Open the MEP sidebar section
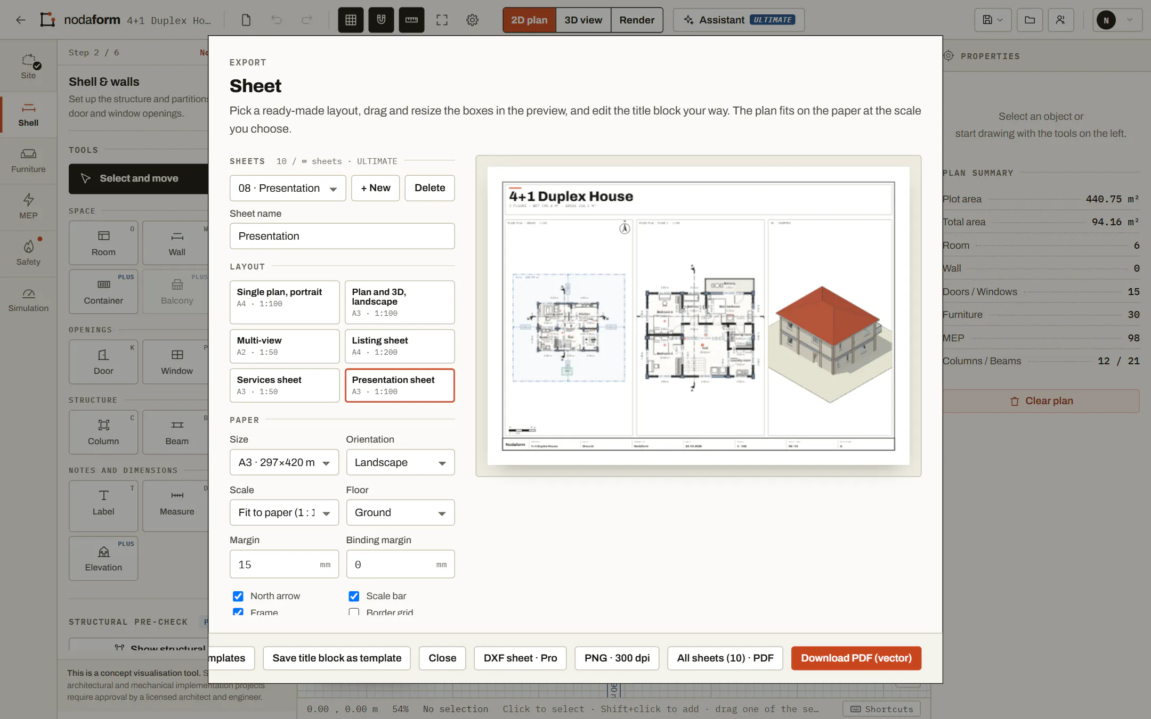The height and width of the screenshot is (719, 1151). point(28,207)
